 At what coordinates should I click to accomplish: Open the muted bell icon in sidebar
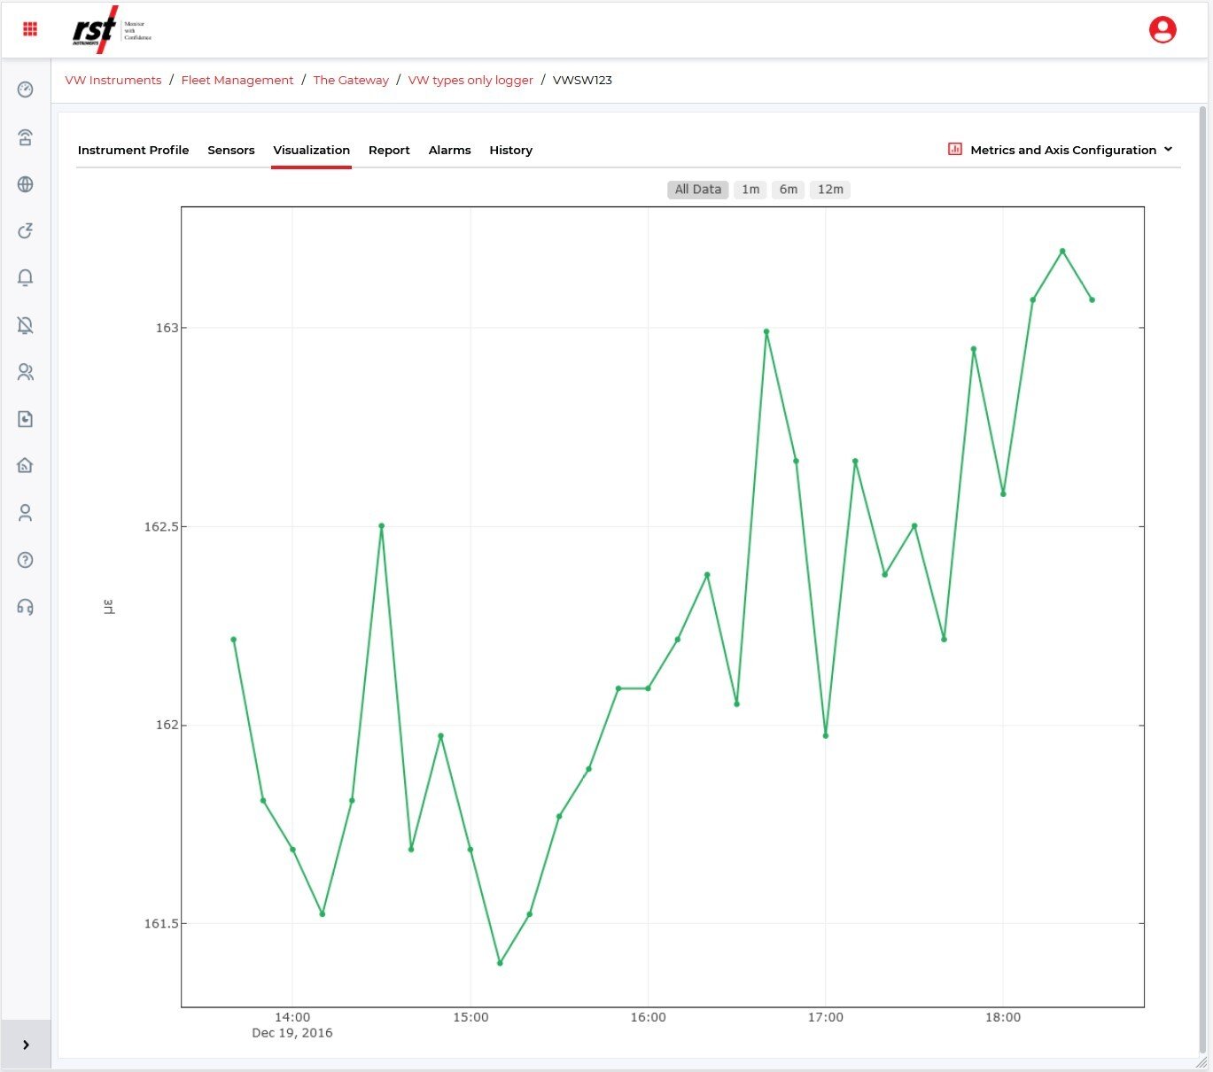[x=26, y=325]
